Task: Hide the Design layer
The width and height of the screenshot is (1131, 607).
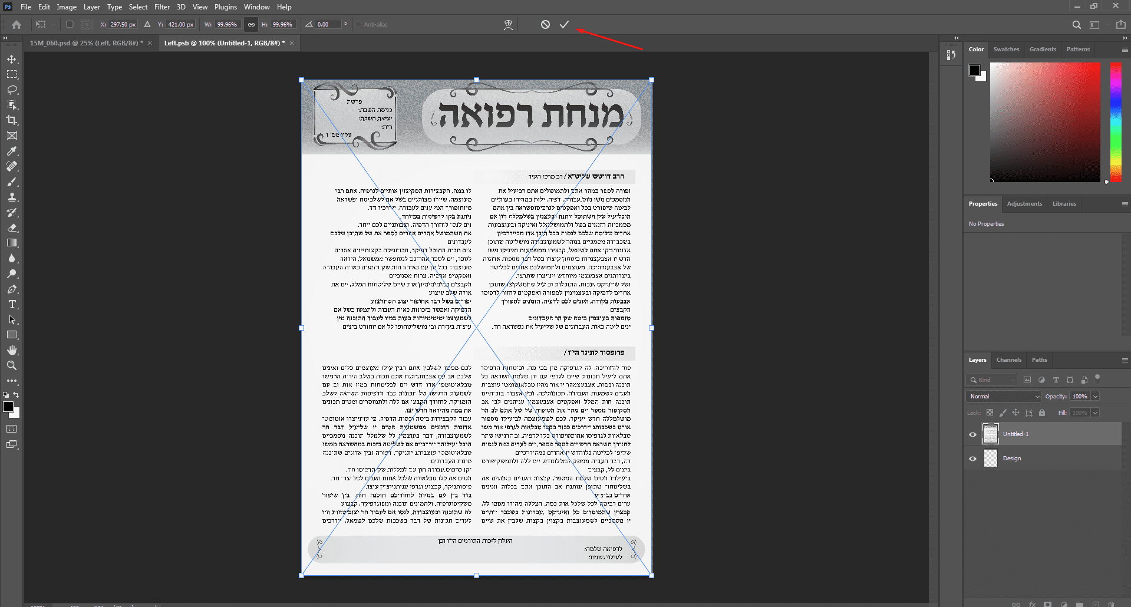Action: [972, 458]
